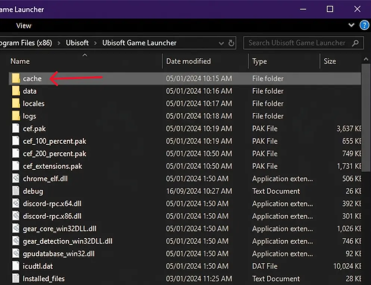Click the discord-rpc.x64.dll file icon
Viewport: 371px width, 285px height.
pyautogui.click(x=16, y=204)
